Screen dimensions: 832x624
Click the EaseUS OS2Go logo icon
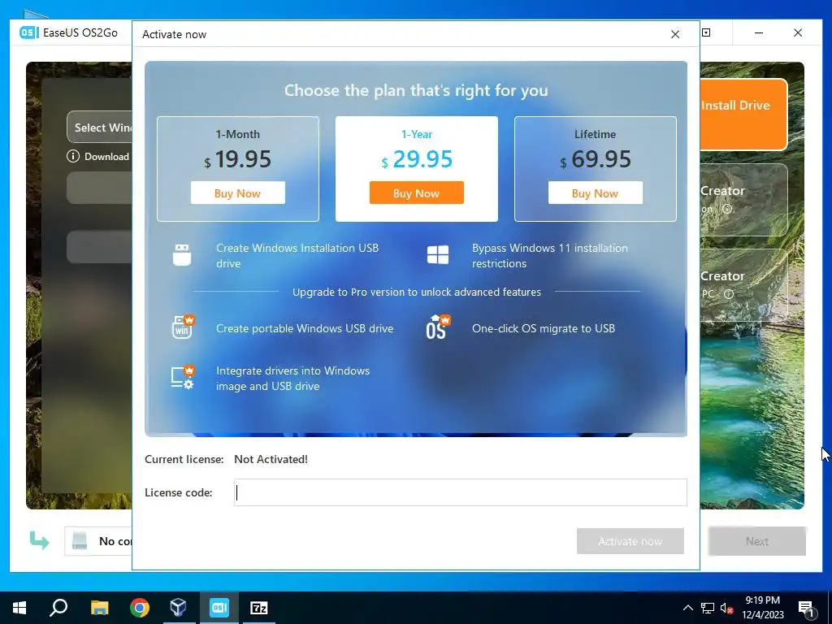pos(28,32)
